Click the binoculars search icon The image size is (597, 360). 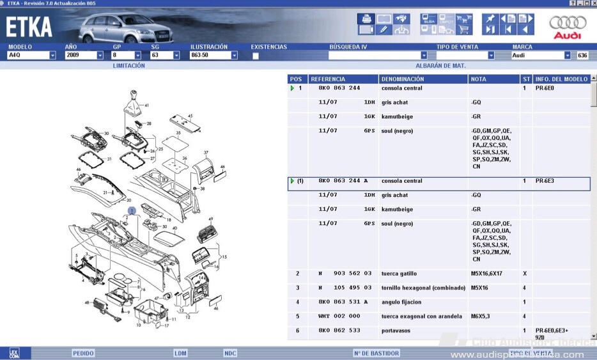pyautogui.click(x=401, y=19)
